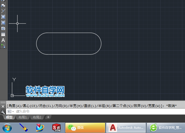
Task: Switch to the 布局2 tab
Action: click(37, 117)
